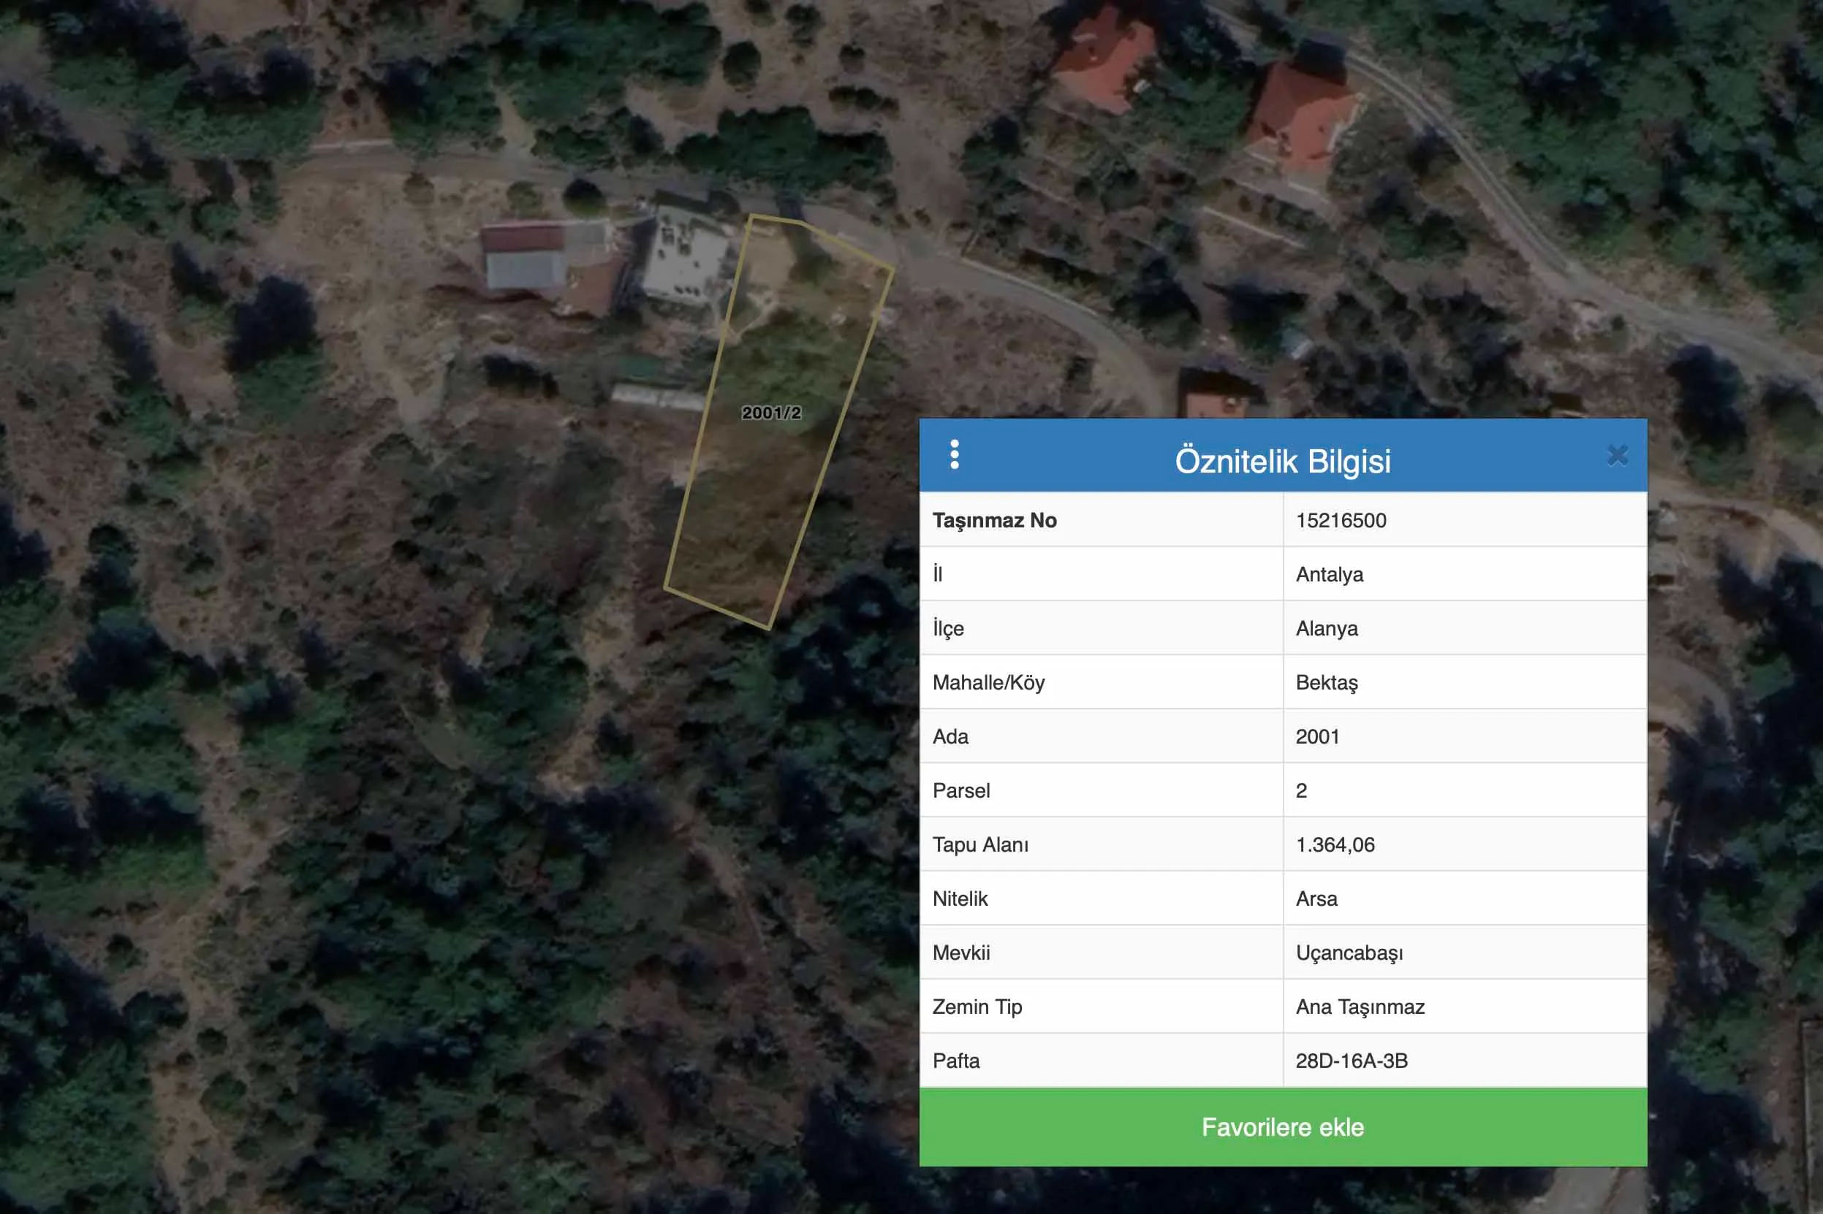The height and width of the screenshot is (1214, 1823).
Task: Click the 2001/2 parcel label on map
Action: coord(771,413)
